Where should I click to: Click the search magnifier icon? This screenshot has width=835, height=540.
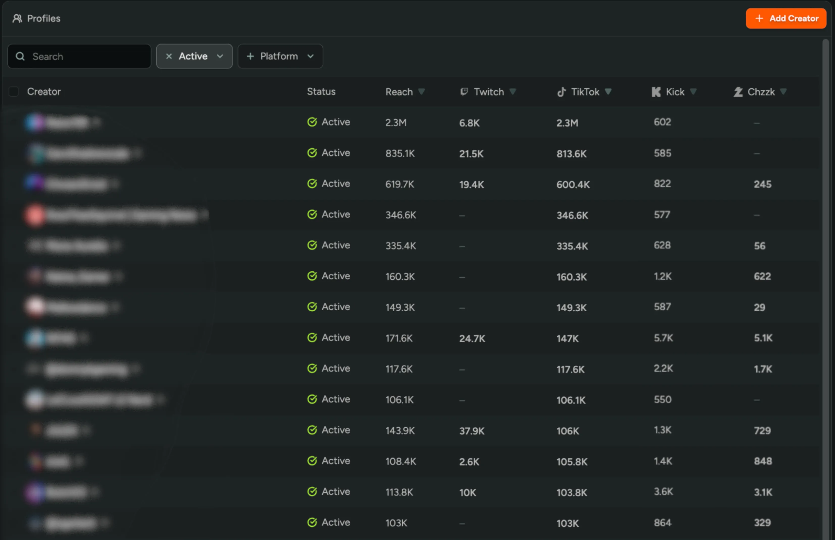[x=20, y=56]
